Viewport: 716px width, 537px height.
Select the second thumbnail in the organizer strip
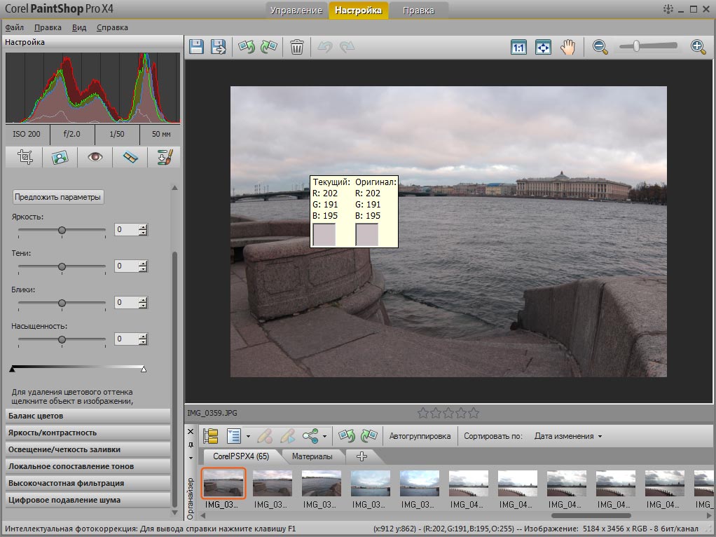273,484
